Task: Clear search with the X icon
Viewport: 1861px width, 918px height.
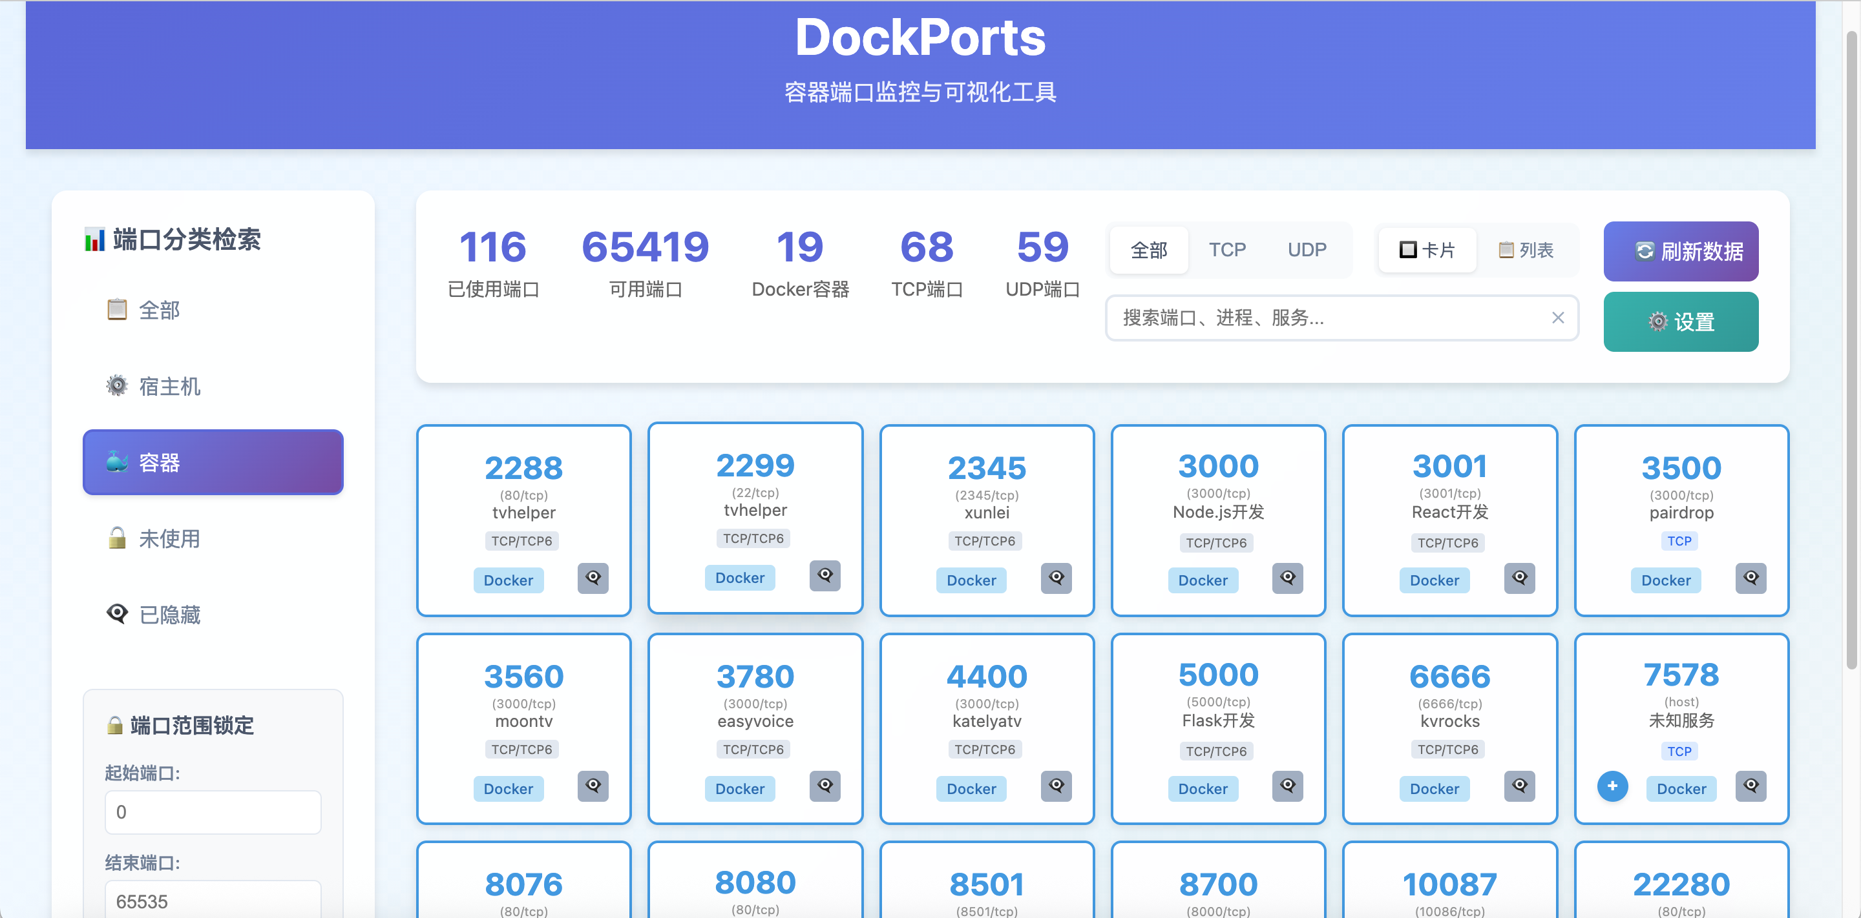Action: pos(1557,318)
